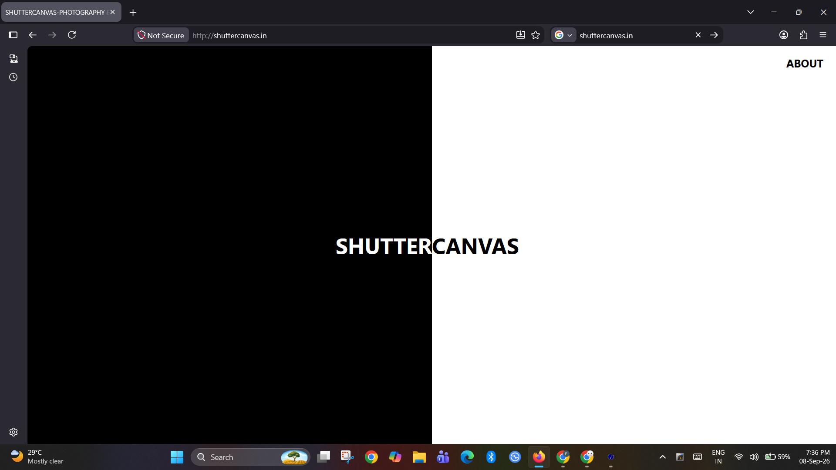Image resolution: width=836 pixels, height=470 pixels.
Task: Click the taskbar Search box
Action: (250, 457)
